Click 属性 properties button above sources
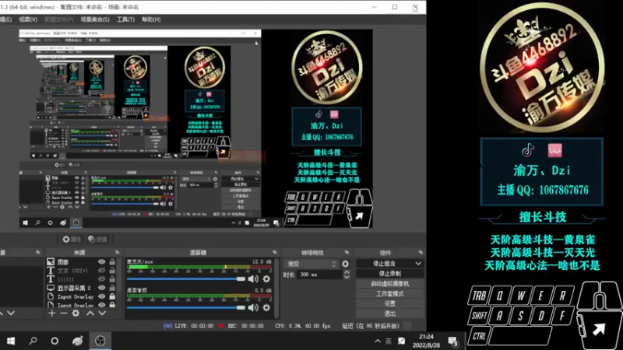Viewport: 623px width, 350px height. [x=72, y=240]
